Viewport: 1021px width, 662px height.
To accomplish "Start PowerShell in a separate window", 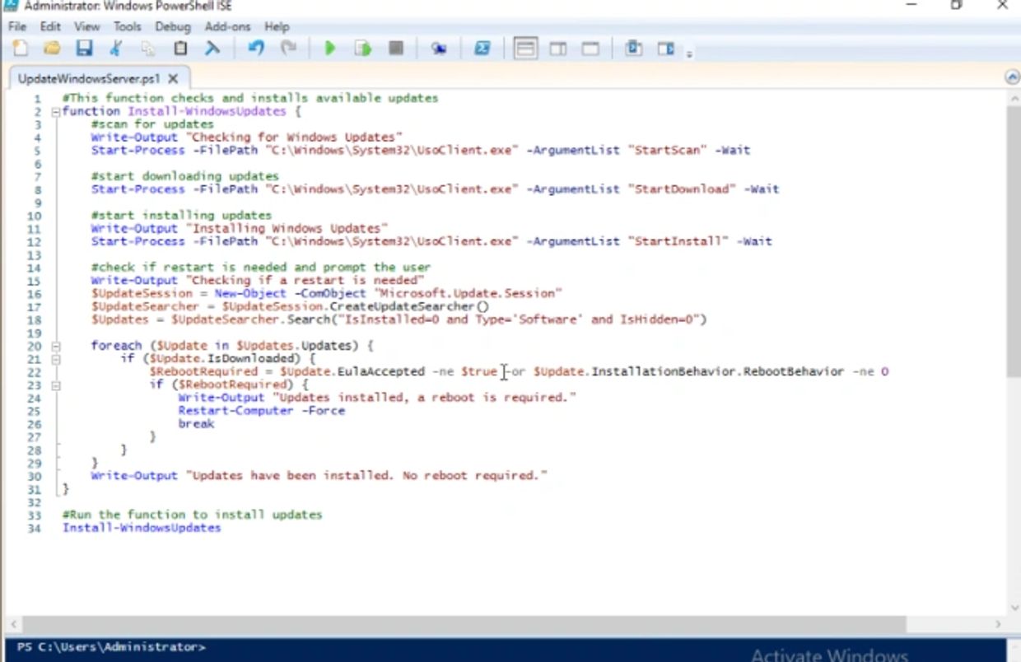I will point(483,49).
